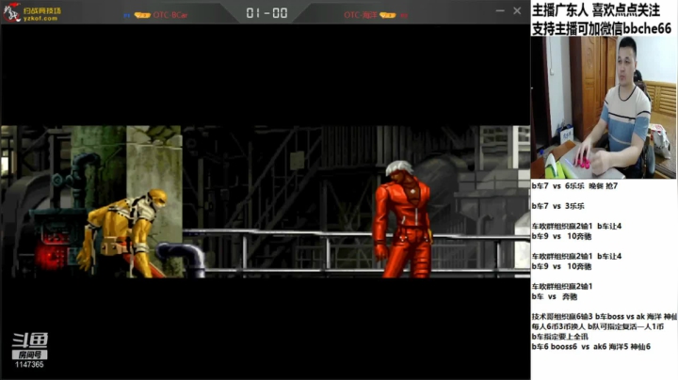Click the line b车7 vs 6乐乐
Screen dimensions: 678x380
pyautogui.click(x=574, y=186)
